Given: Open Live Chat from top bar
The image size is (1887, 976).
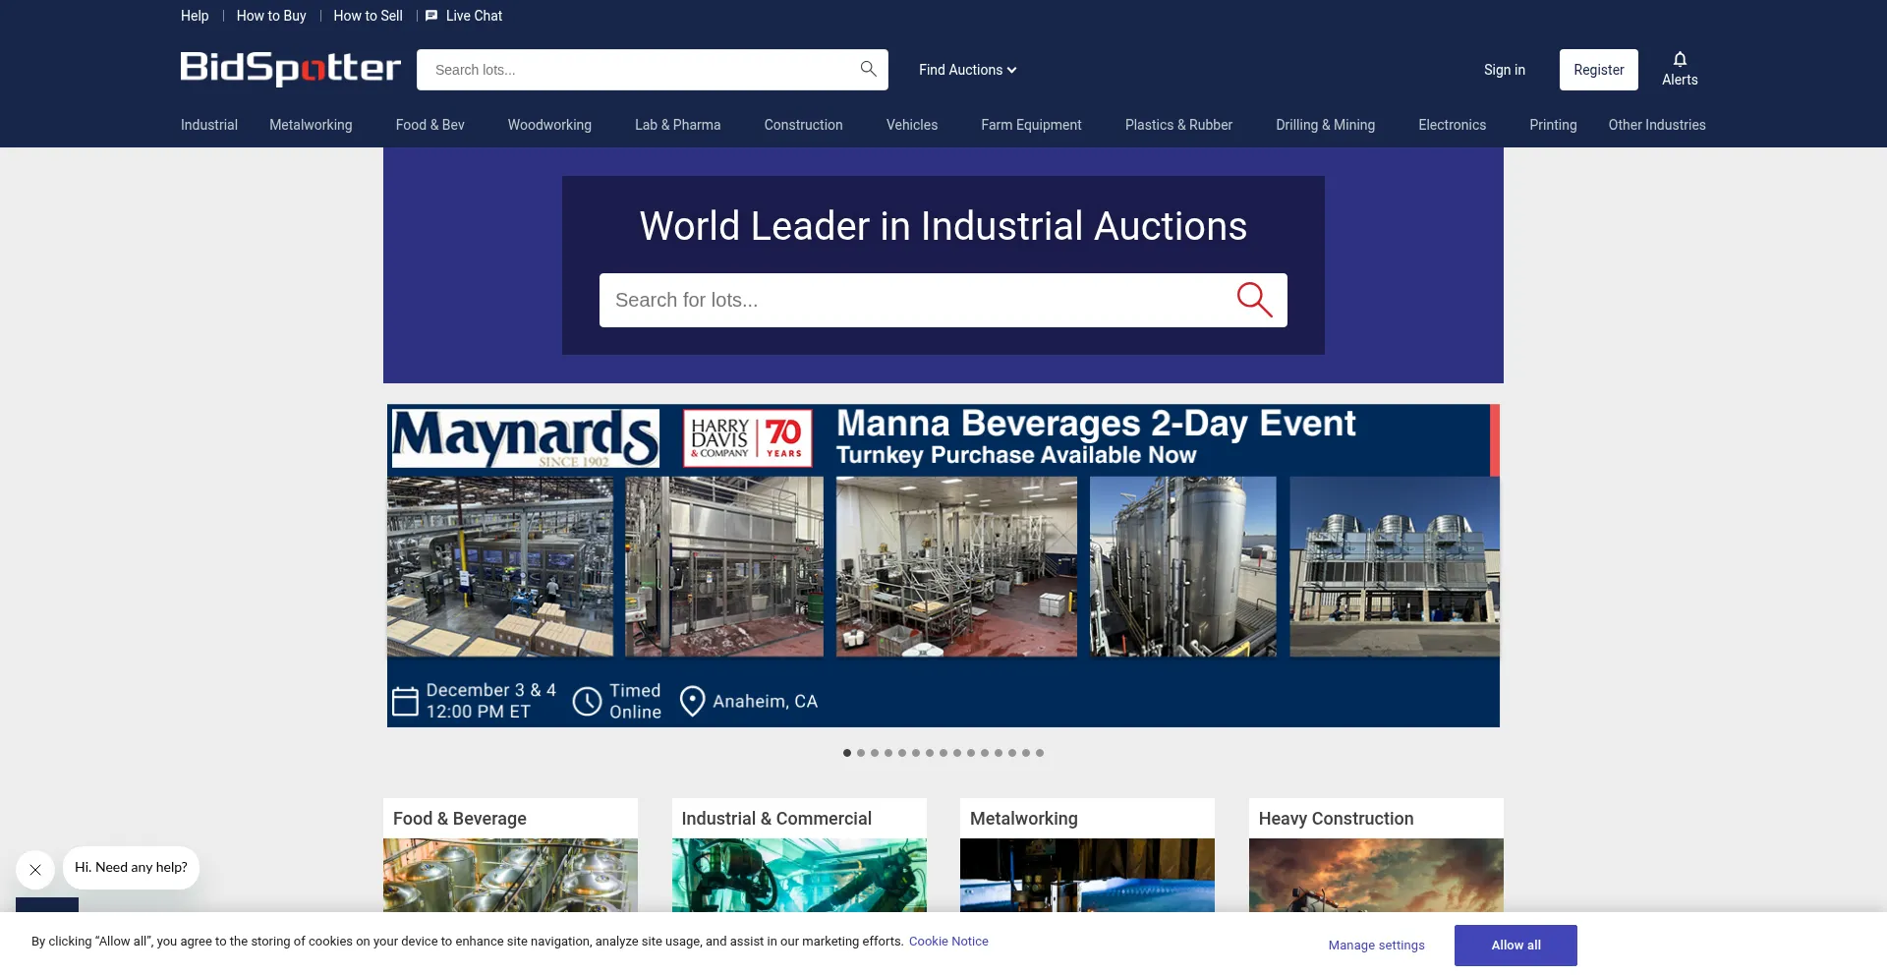Looking at the screenshot, I should click(464, 16).
